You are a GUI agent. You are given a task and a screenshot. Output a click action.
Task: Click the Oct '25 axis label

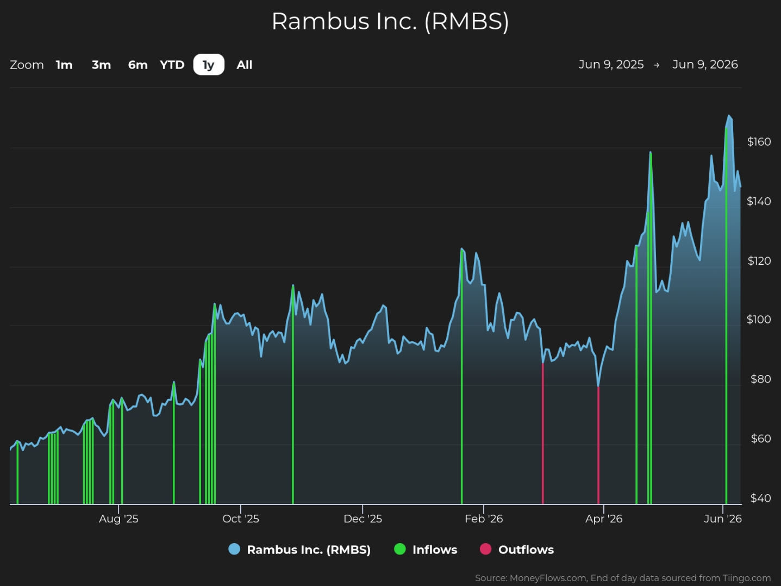[240, 519]
